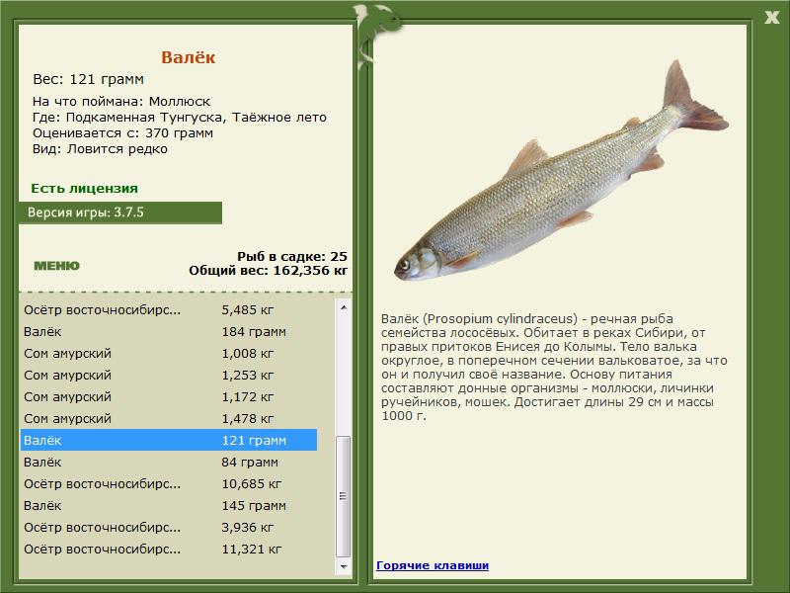Select Сом амурский 1,172 кг row

168,396
